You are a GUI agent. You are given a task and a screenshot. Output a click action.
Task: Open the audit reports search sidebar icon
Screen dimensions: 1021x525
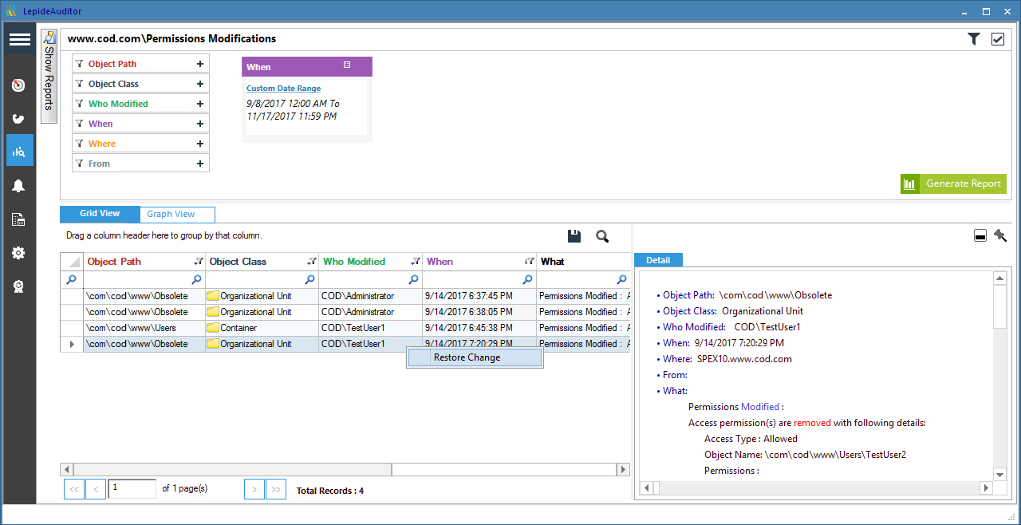click(19, 150)
